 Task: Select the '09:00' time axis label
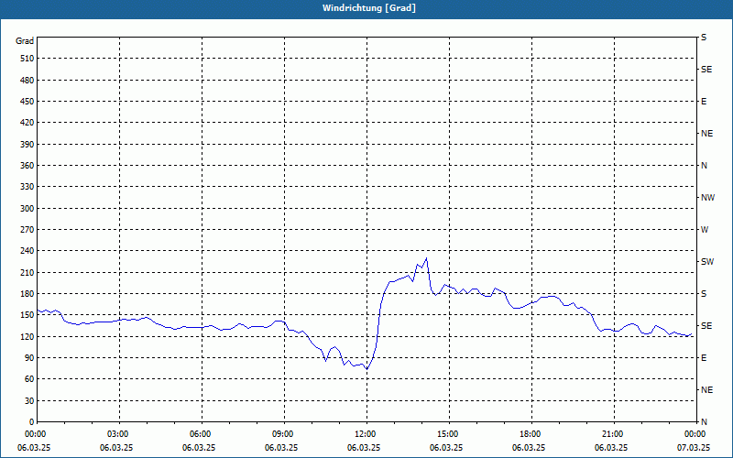point(282,434)
